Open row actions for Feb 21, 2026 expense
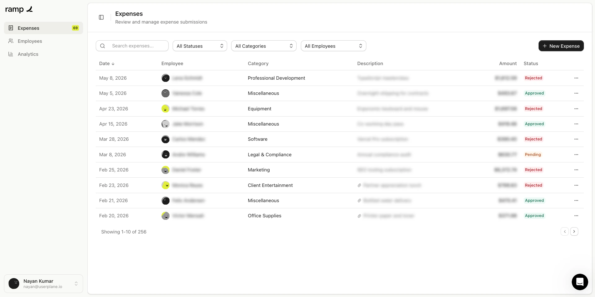This screenshot has width=595, height=297. tap(576, 201)
